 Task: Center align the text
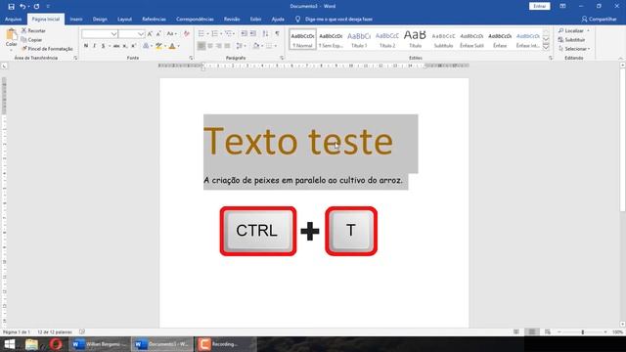(x=210, y=46)
